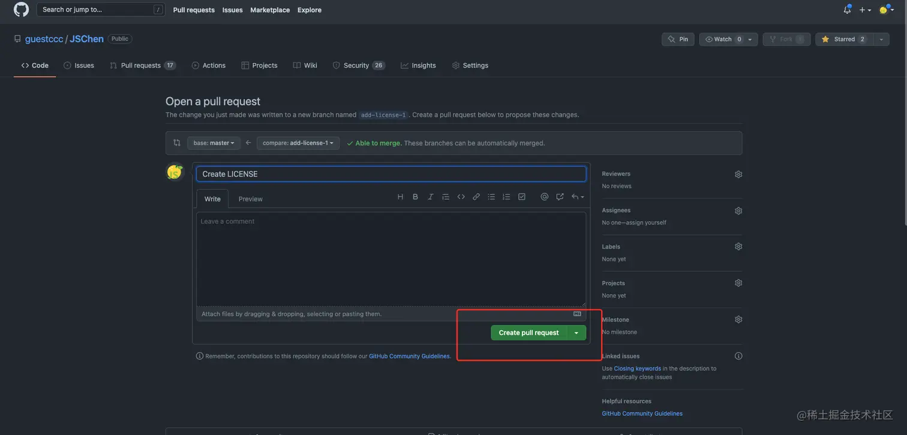The height and width of the screenshot is (435, 907).
Task: Click the Starred button
Action: point(844,39)
